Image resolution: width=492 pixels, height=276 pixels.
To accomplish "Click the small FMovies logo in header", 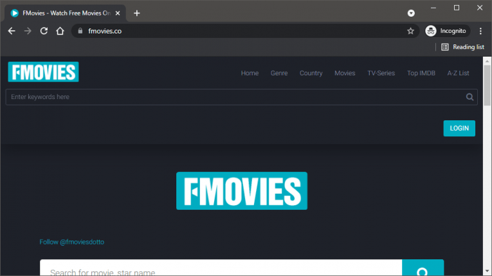I will 43,72.
